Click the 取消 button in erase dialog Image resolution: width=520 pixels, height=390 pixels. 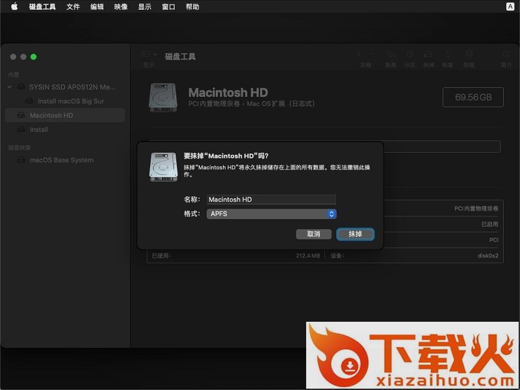313,234
